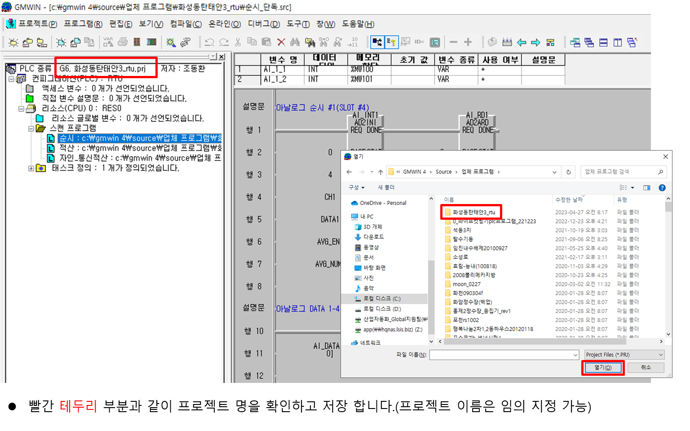Image resolution: width=690 pixels, height=431 pixels.
Task: Select the 적산 program in project tree
Action: tap(141, 148)
